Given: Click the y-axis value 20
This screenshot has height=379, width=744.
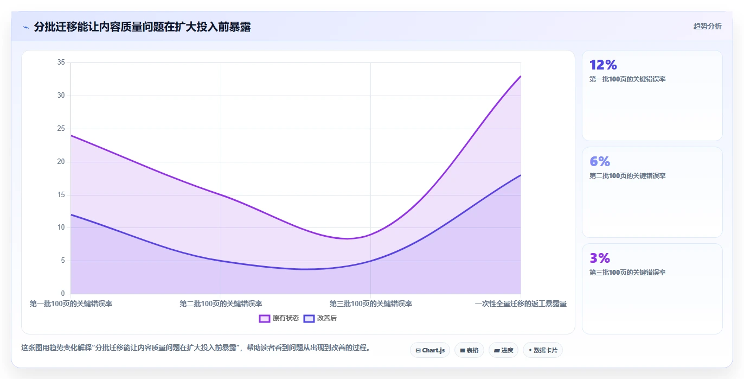Looking at the screenshot, I should (61, 162).
